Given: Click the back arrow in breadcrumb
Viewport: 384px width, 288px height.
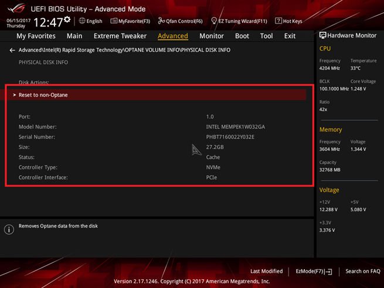Looking at the screenshot, I should pyautogui.click(x=12, y=50).
